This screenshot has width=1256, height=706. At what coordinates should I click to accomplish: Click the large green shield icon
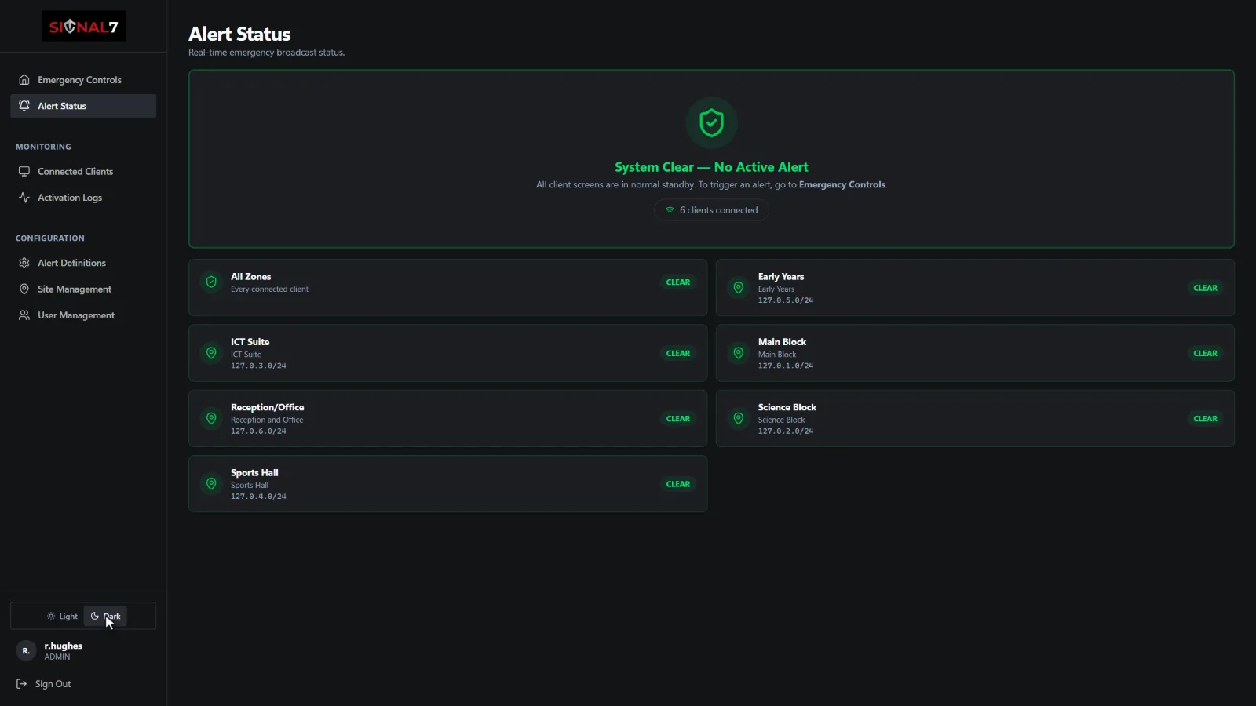coord(711,122)
